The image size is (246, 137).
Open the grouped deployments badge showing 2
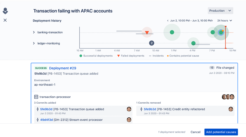tap(151, 43)
